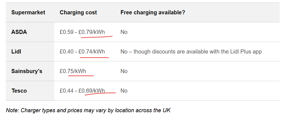Click the note about charger types and prices
The image size is (299, 126).
(88, 111)
